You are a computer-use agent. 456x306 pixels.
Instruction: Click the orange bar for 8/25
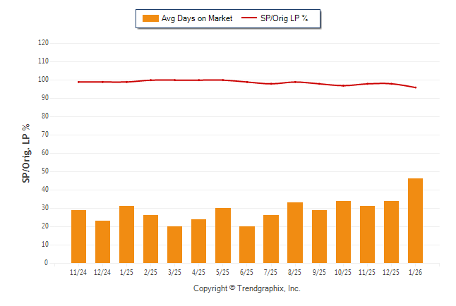[295, 233]
